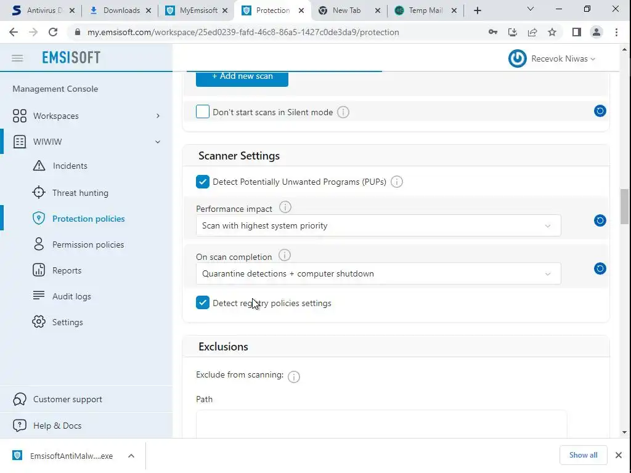Click the Emsisoft user avatar icon
631x473 pixels.
517,59
